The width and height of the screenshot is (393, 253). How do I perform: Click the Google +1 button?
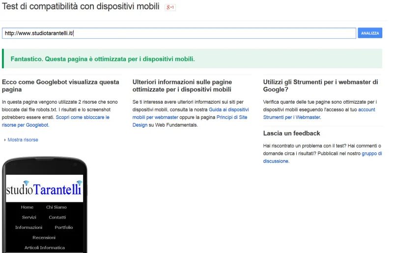click(170, 7)
